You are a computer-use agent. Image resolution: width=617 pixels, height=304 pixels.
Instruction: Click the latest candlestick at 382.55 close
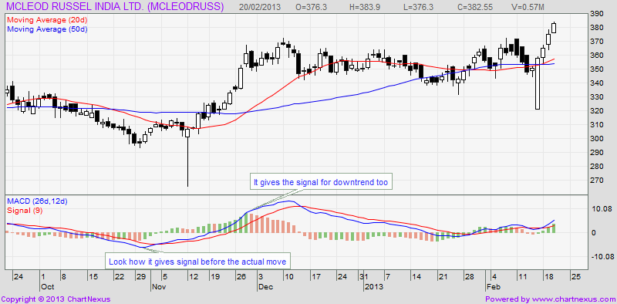click(x=554, y=28)
